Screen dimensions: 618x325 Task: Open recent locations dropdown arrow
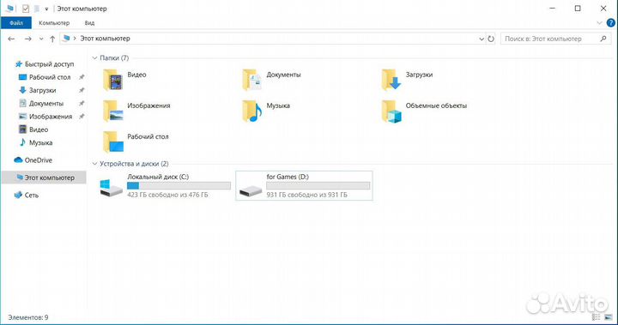pos(41,39)
